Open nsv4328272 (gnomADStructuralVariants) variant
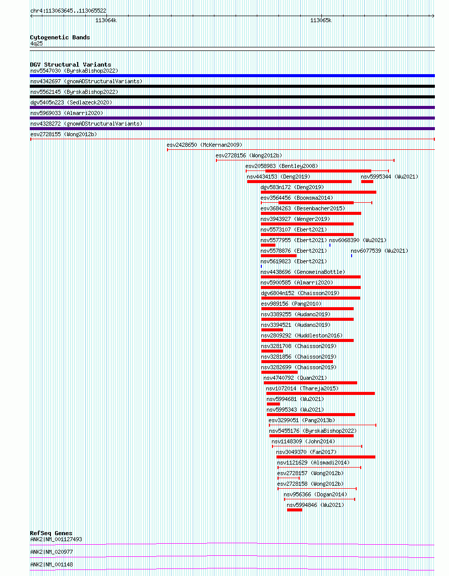The height and width of the screenshot is (576, 449). [x=86, y=124]
